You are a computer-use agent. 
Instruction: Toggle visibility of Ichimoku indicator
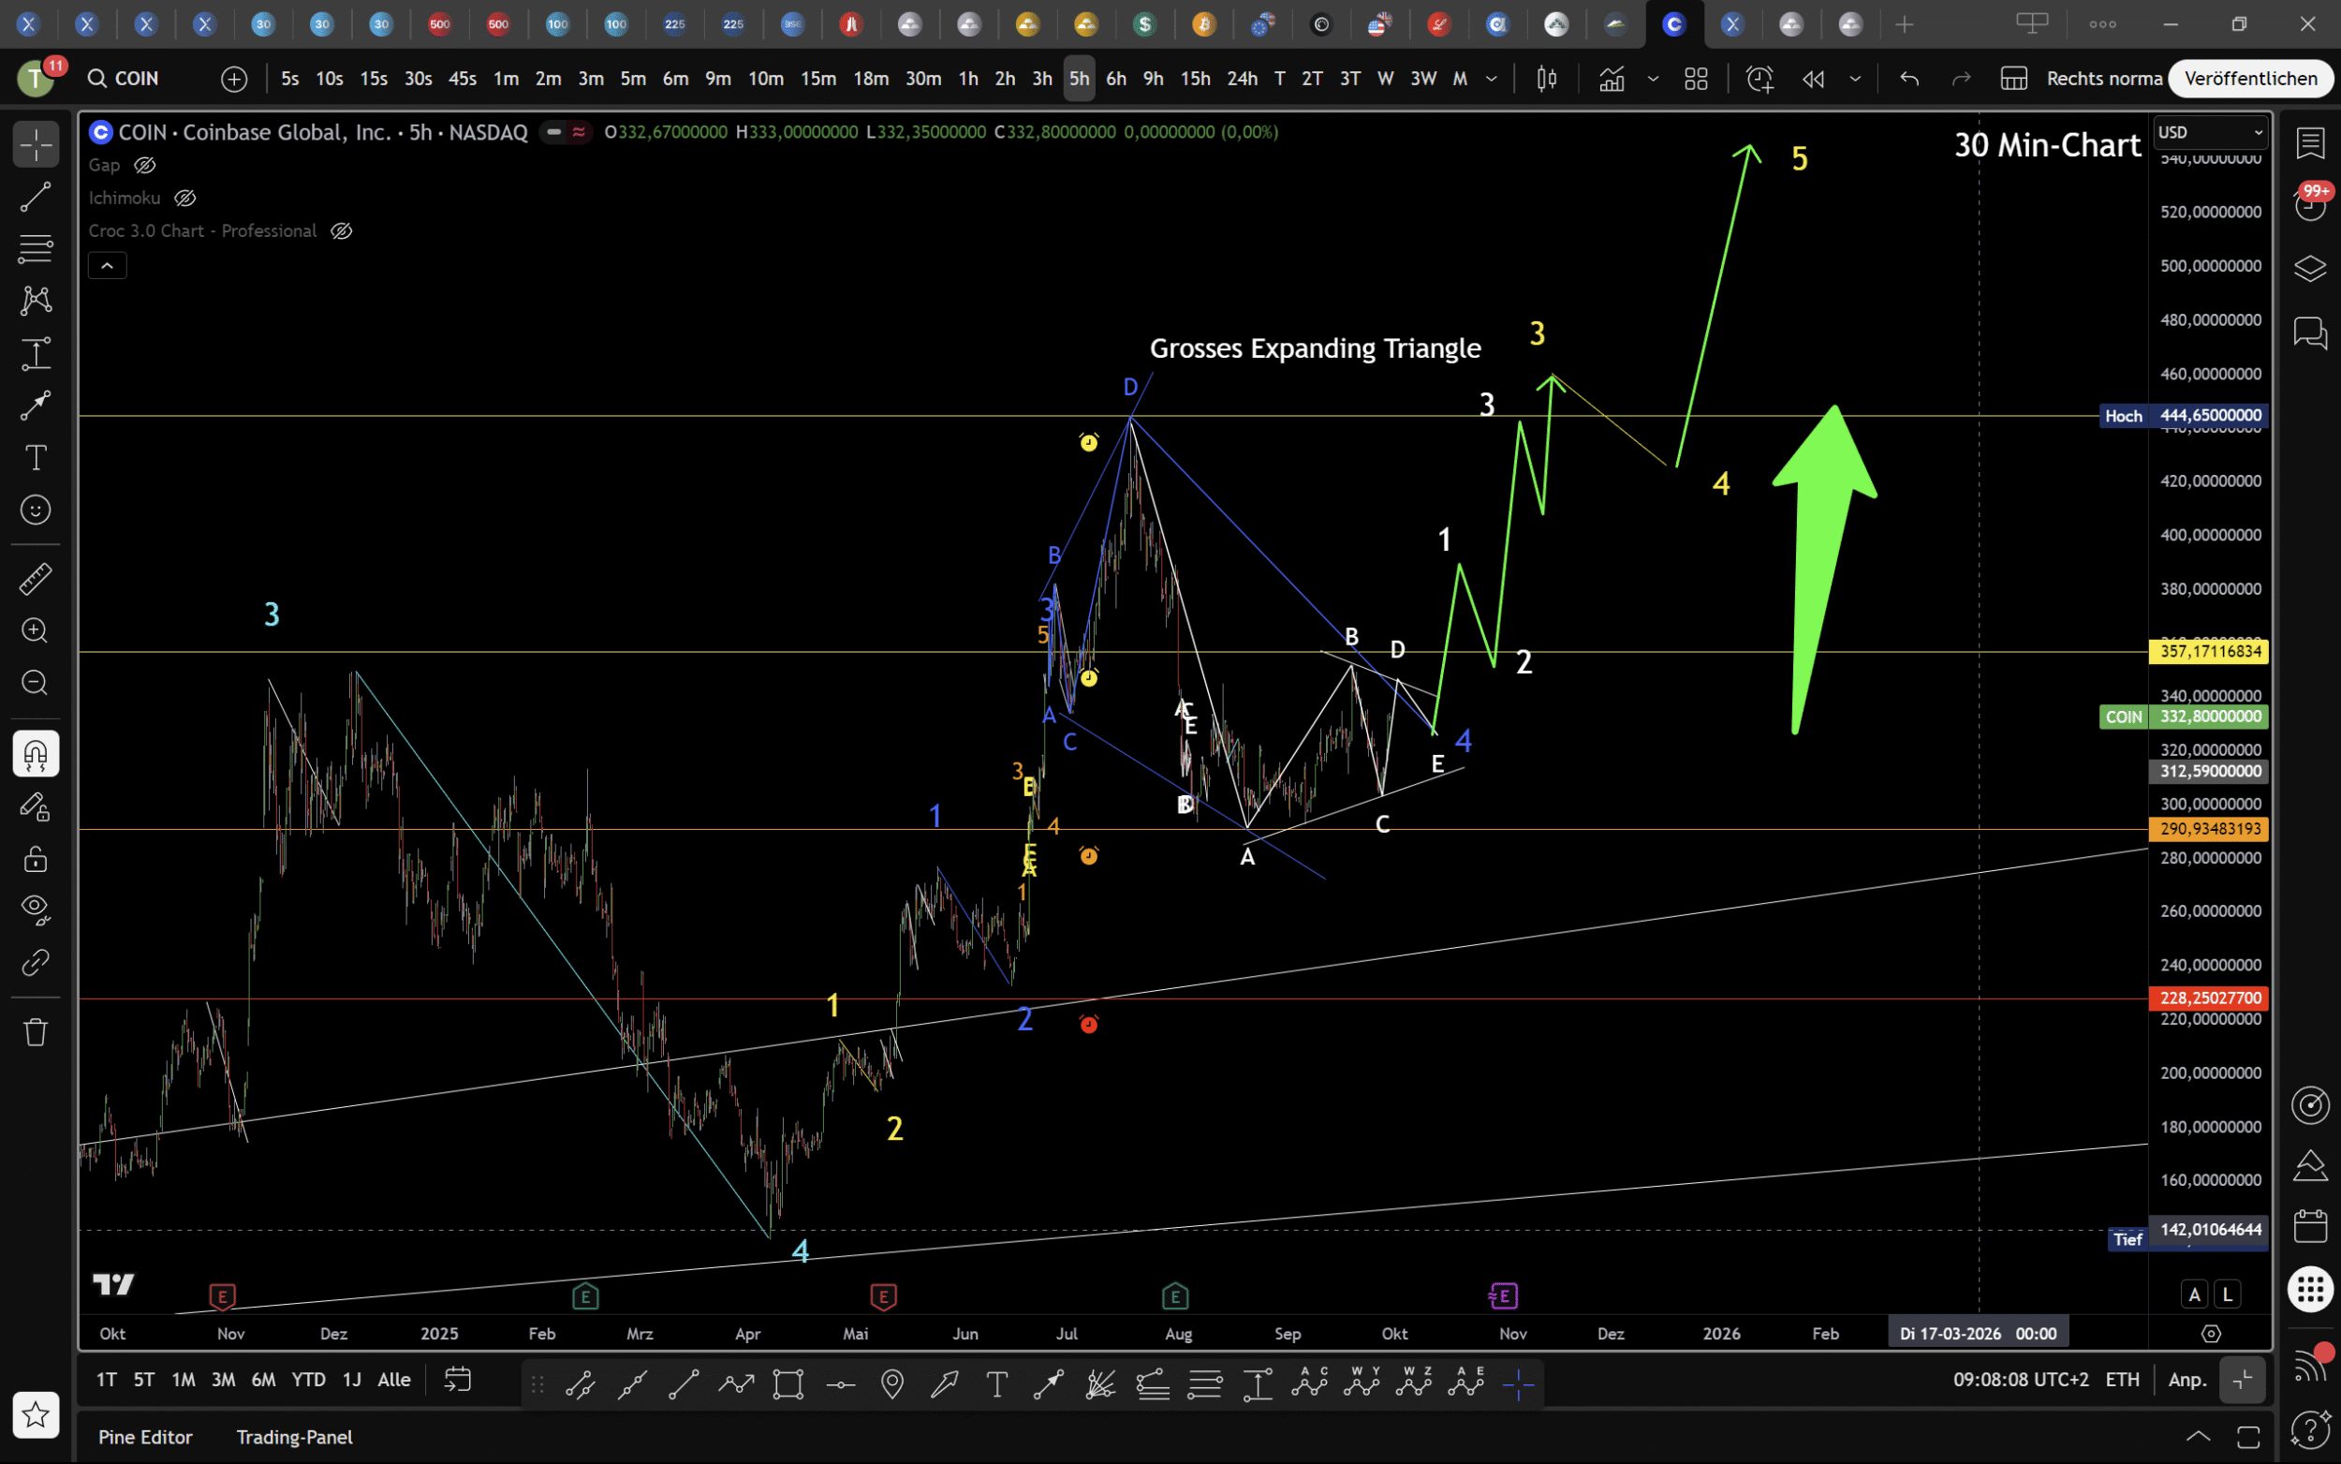pos(184,199)
